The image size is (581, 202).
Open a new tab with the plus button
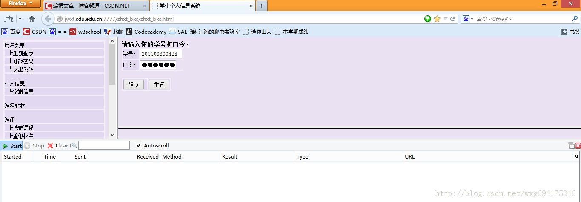click(261, 6)
